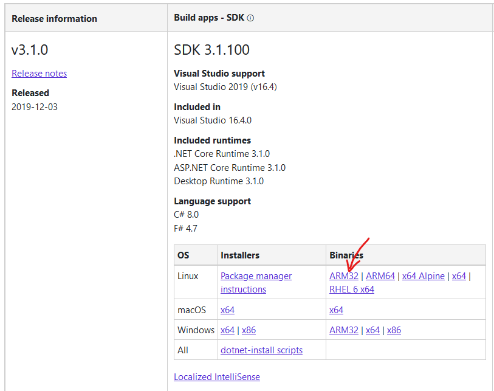Download the Linux ARM64 binaries
The image size is (494, 391).
pos(380,276)
